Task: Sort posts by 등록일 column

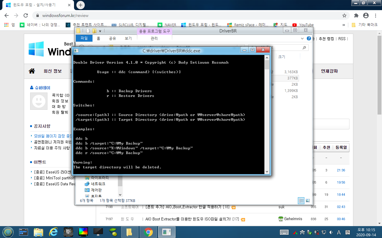Action: point(341,148)
